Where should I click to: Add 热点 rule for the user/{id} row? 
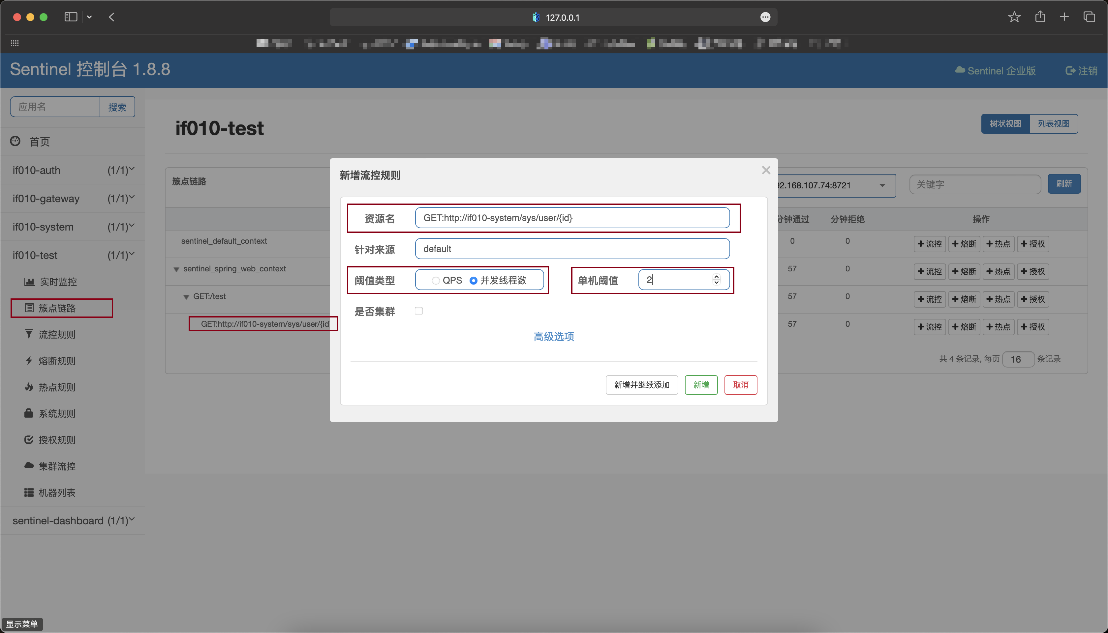click(998, 327)
